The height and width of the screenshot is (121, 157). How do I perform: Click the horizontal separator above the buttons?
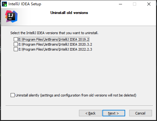[x=79, y=106]
